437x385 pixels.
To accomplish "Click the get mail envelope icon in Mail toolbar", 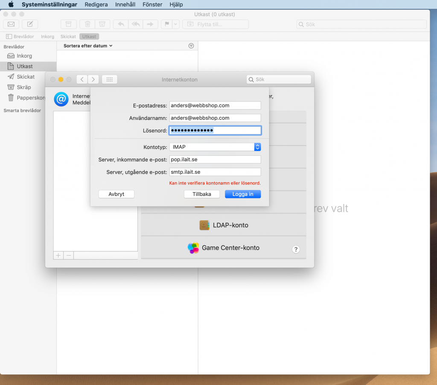I will pos(11,24).
